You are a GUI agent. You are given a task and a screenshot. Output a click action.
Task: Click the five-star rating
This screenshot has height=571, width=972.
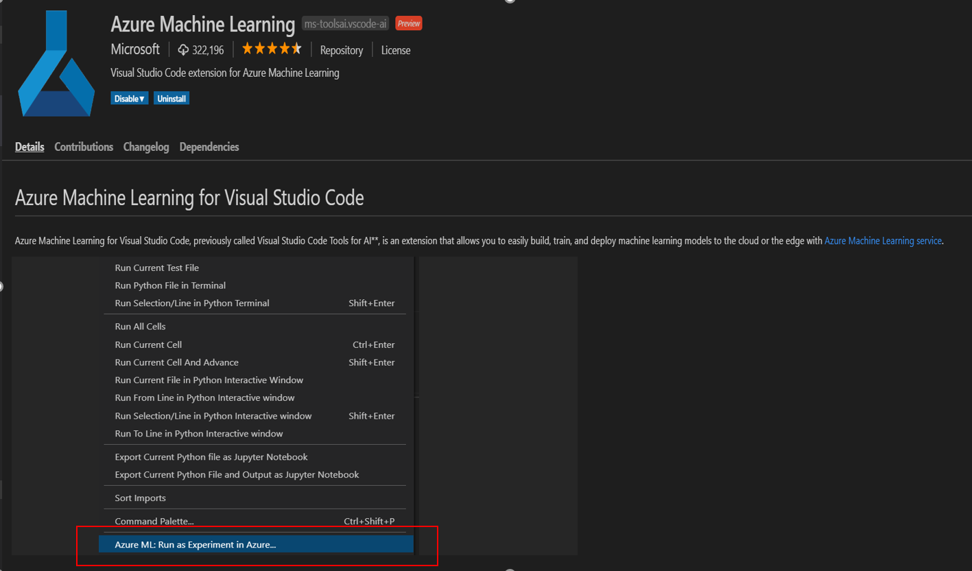[271, 48]
